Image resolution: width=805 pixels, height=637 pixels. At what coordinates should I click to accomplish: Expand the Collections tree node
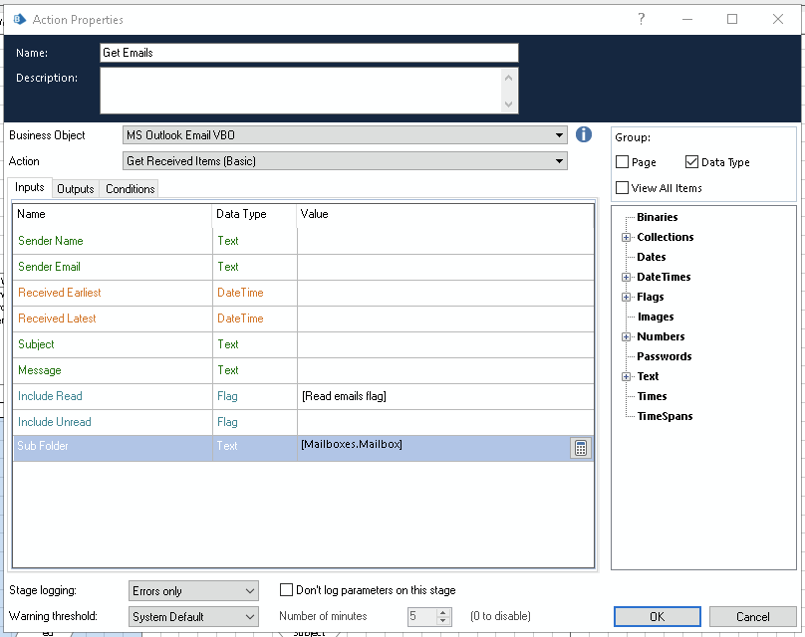point(626,237)
